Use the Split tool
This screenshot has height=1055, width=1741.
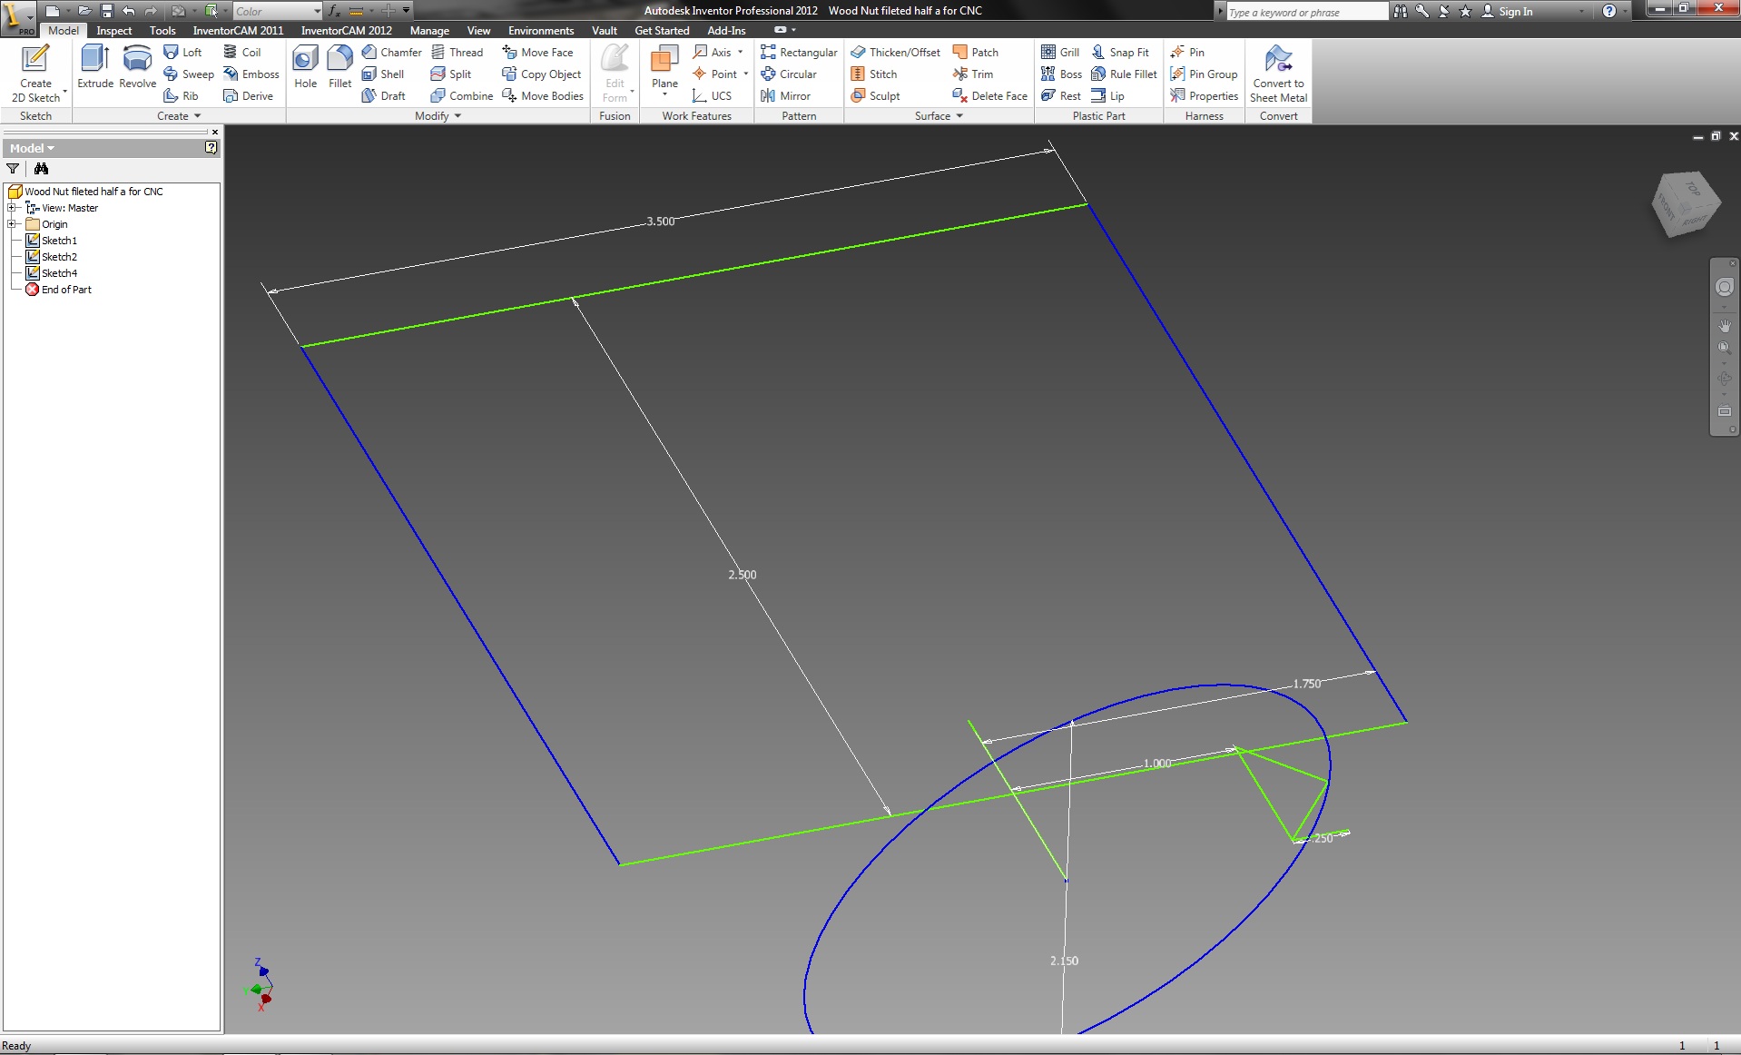click(x=451, y=74)
